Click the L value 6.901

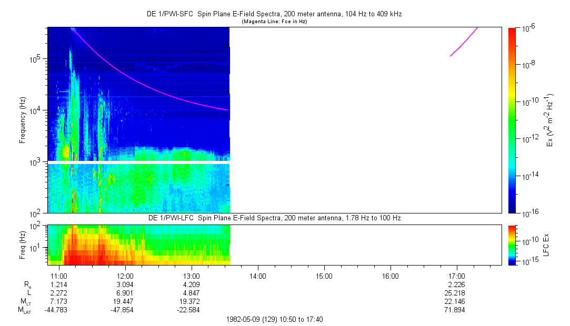point(125,292)
